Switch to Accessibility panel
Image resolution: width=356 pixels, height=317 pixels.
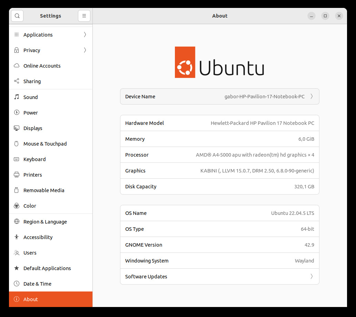[51, 237]
